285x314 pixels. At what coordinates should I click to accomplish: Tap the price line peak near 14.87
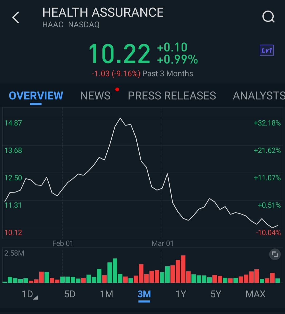point(120,118)
